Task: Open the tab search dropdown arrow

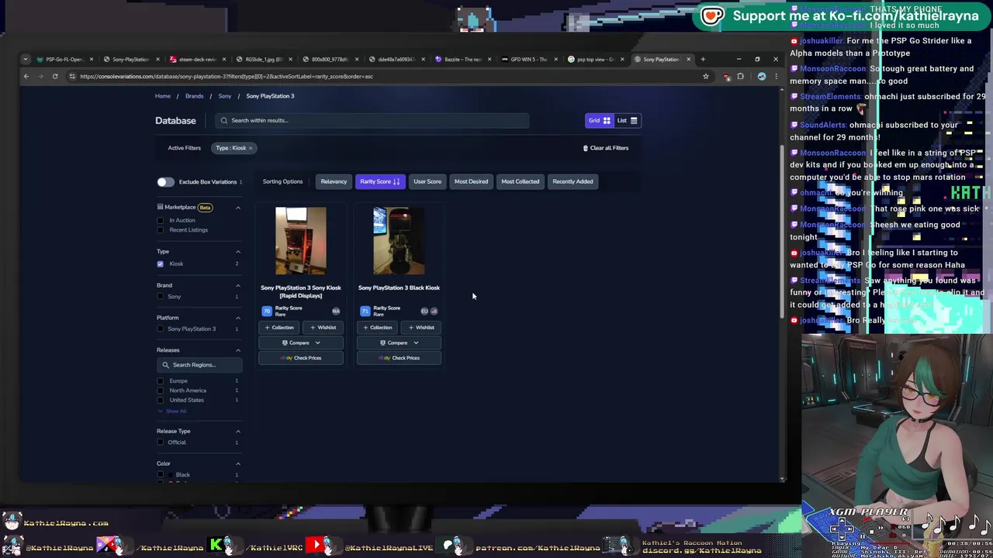Action: (26, 59)
